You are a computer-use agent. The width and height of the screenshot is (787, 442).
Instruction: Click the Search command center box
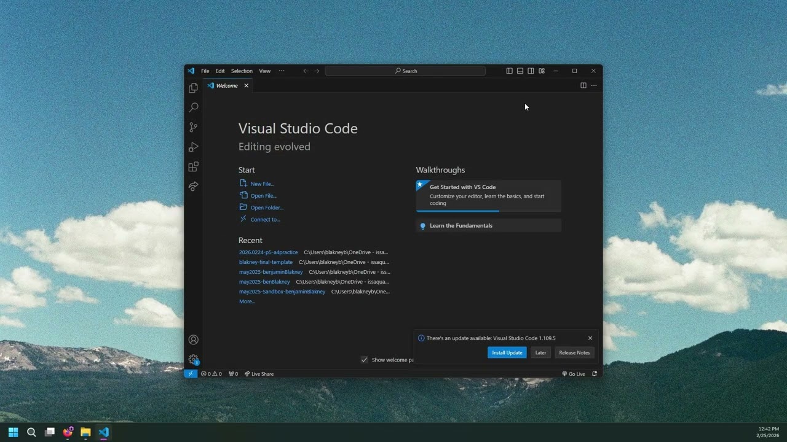pyautogui.click(x=405, y=71)
